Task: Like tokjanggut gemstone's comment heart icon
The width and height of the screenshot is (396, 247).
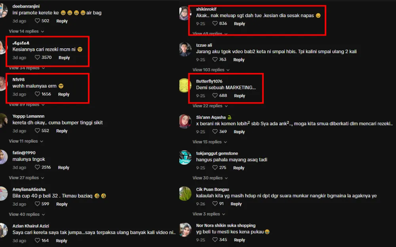Action: click(x=215, y=167)
